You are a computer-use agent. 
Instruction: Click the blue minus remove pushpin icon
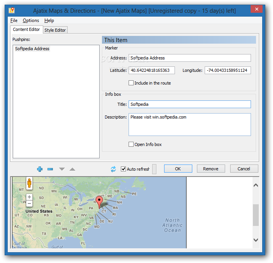coord(50,169)
